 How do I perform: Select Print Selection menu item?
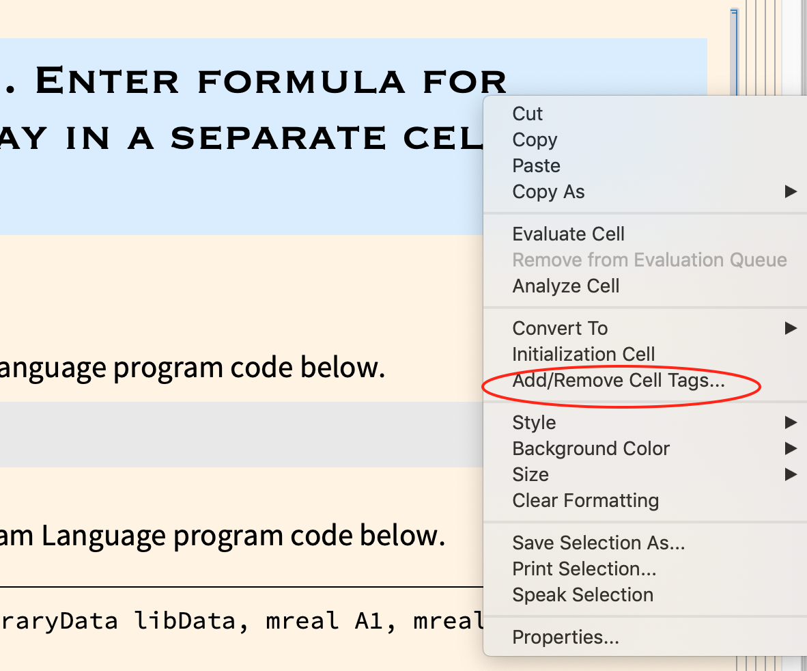coord(584,569)
